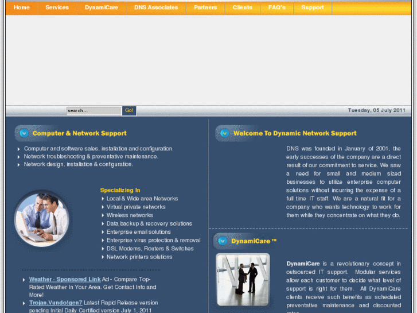Click 'Network troubleshooting & preventative maintenance' text

[x=91, y=156]
